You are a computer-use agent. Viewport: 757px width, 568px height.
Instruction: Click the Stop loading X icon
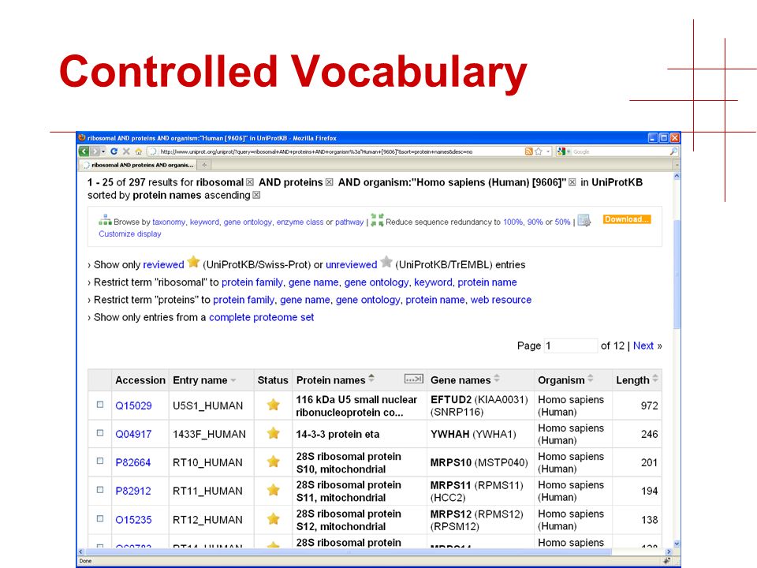tap(126, 151)
